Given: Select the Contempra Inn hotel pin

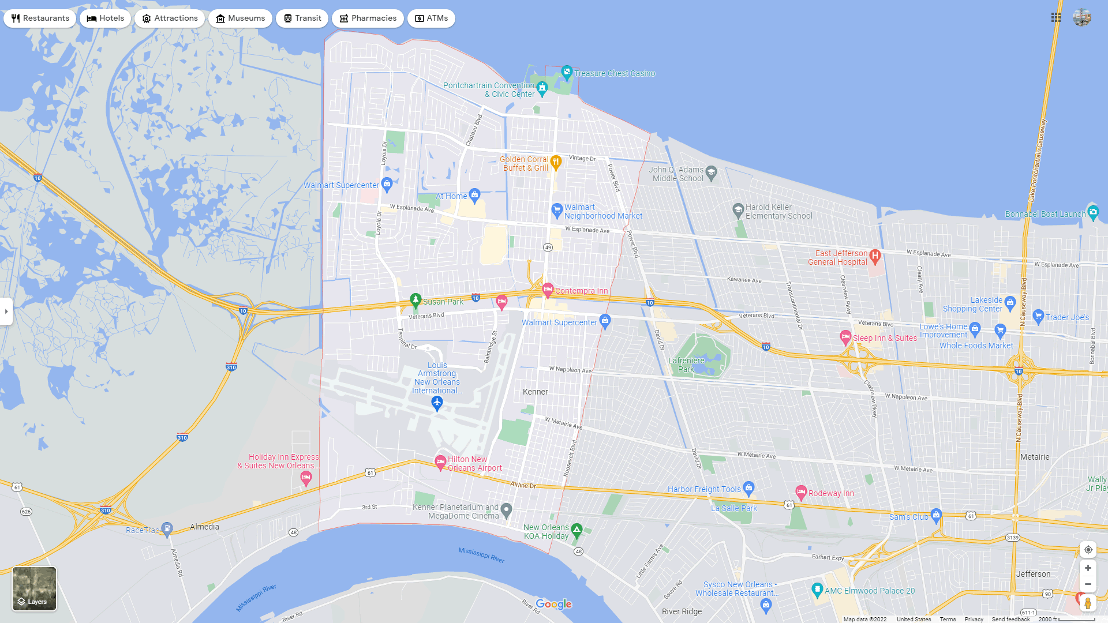Looking at the screenshot, I should coord(548,290).
